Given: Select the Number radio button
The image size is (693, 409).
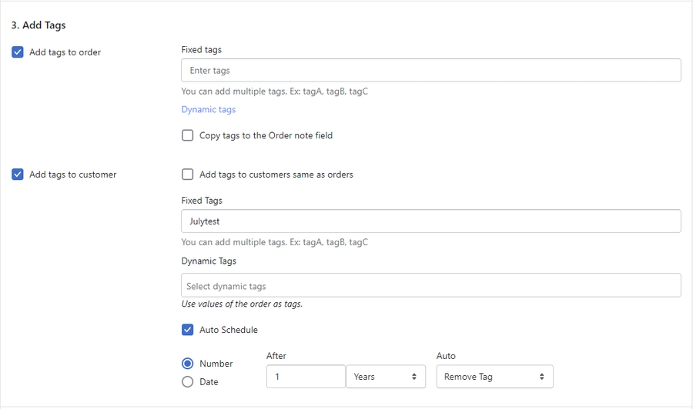Looking at the screenshot, I should (x=188, y=364).
